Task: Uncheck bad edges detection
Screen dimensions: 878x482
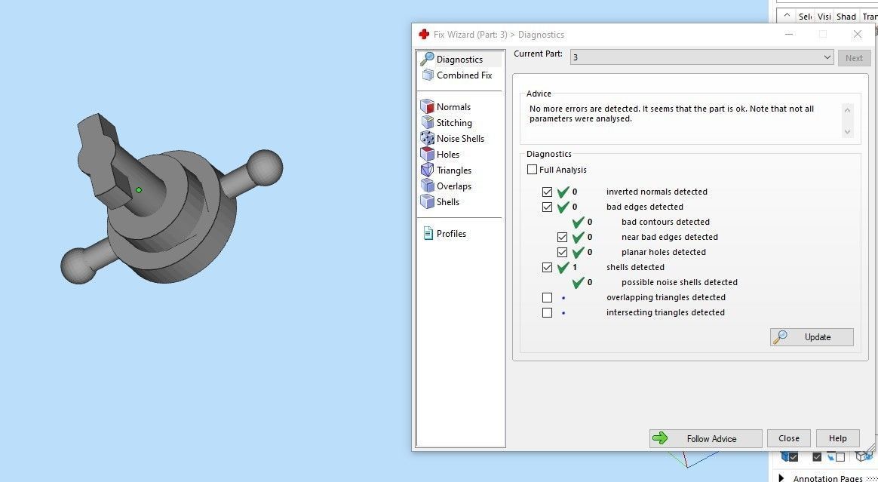Action: click(x=547, y=207)
